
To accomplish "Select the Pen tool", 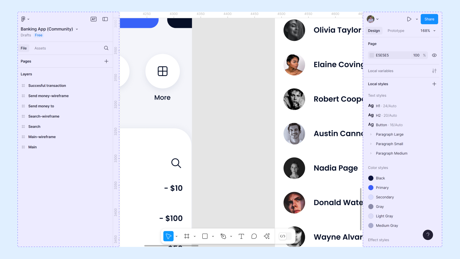I will (x=223, y=236).
